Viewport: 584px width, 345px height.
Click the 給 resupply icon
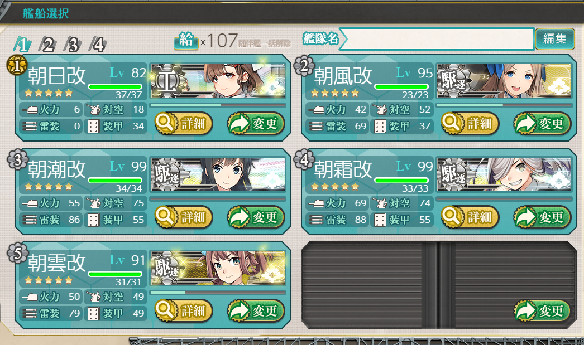click(x=186, y=40)
